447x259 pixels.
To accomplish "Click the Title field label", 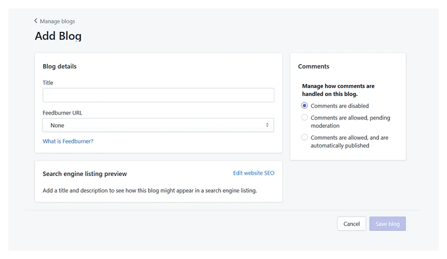I will point(48,83).
